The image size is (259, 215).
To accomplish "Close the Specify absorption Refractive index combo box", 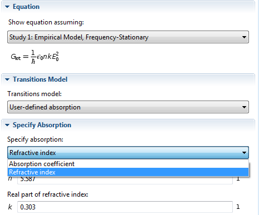I will 128,153.
